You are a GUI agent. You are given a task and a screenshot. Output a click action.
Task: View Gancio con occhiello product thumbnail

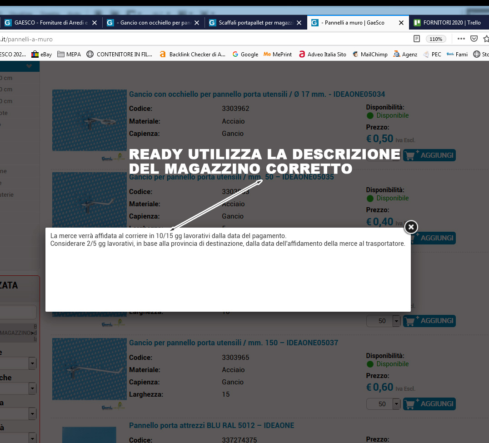[89, 120]
